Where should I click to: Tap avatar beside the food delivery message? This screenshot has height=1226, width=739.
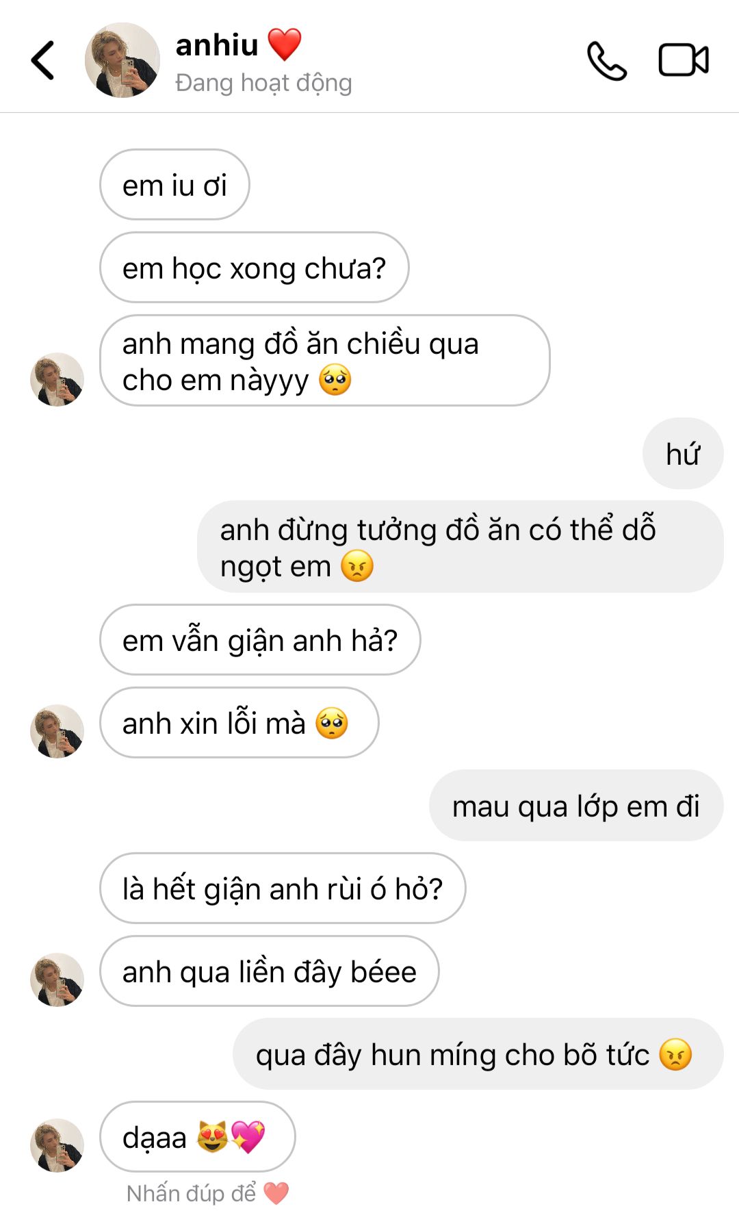57,379
